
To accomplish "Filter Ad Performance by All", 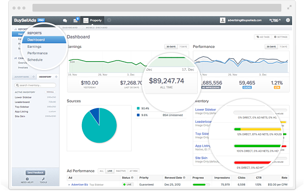I will (x=102, y=171).
